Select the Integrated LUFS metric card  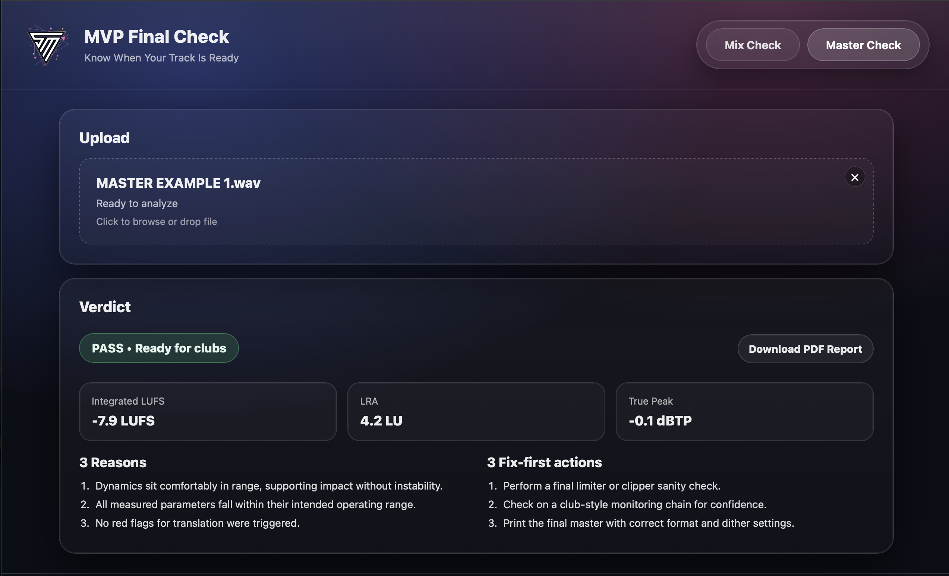click(208, 411)
